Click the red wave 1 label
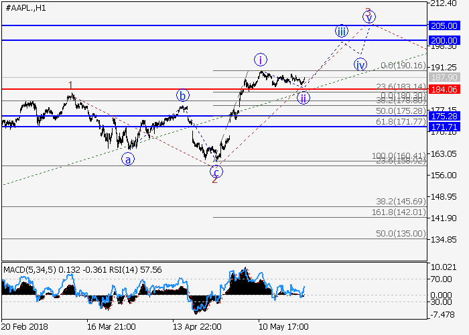 click(x=70, y=85)
